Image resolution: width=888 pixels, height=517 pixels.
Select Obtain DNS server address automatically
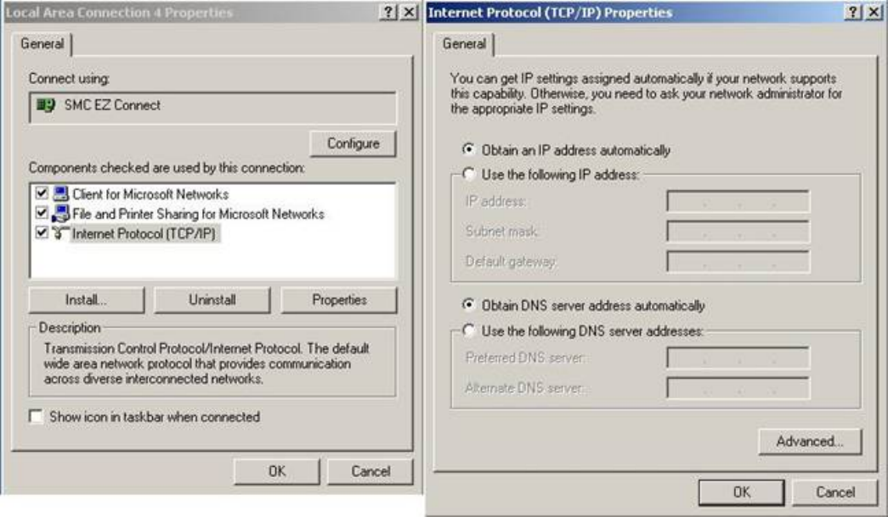[468, 305]
